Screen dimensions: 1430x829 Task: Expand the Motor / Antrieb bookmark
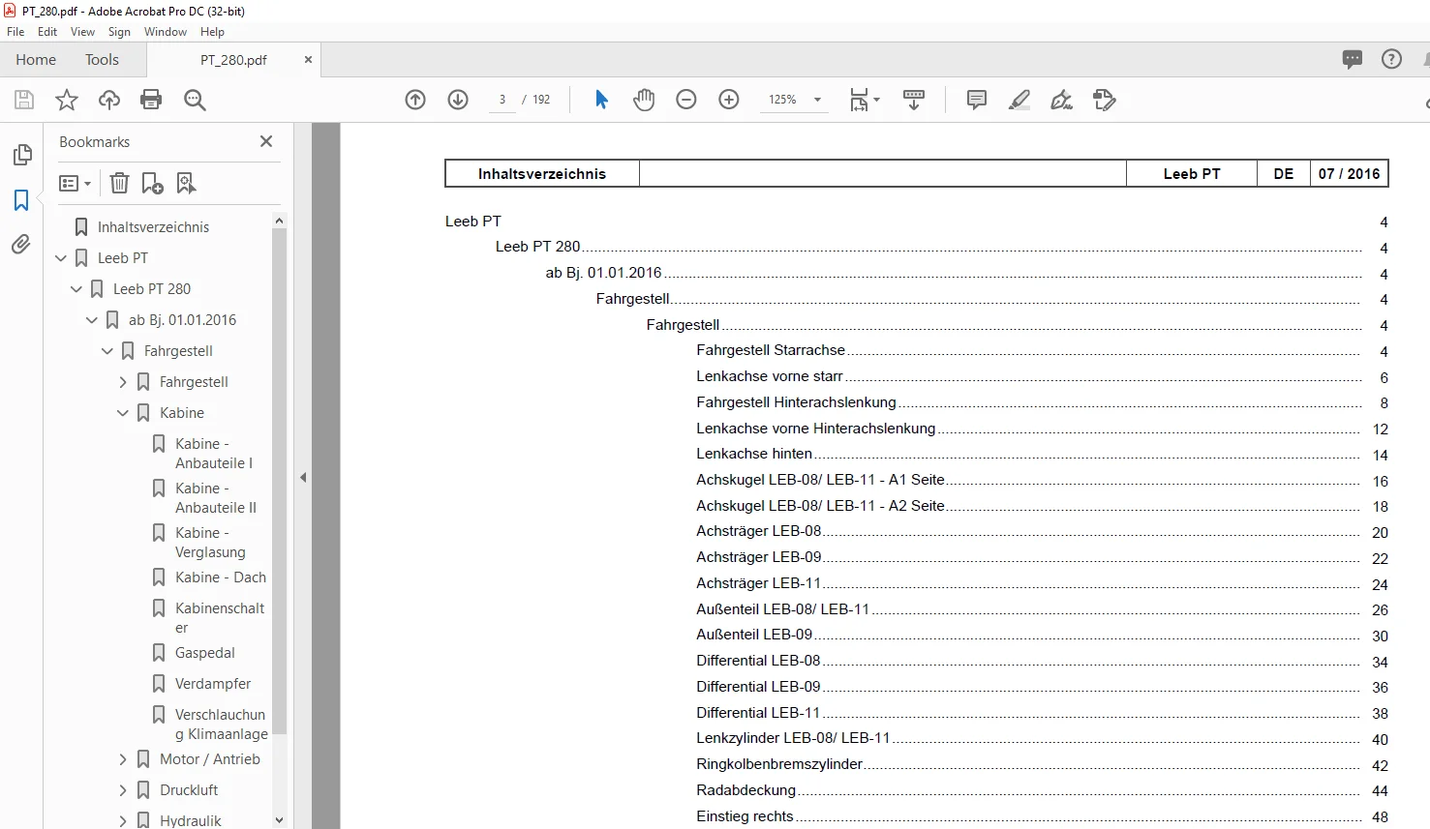[x=123, y=759]
